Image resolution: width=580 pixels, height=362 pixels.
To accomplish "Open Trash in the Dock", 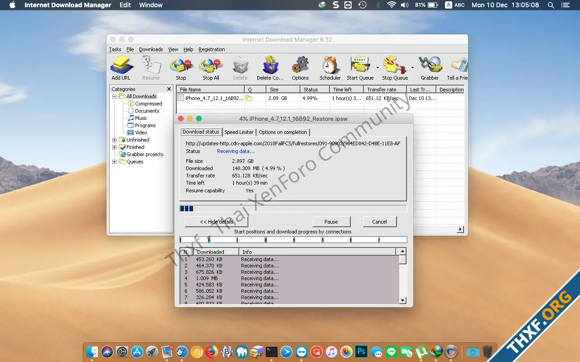I will [488, 352].
